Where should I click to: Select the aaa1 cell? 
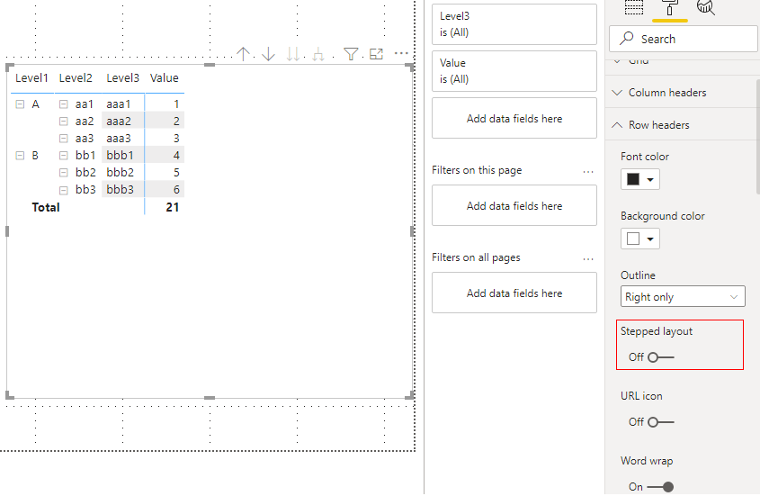click(119, 104)
